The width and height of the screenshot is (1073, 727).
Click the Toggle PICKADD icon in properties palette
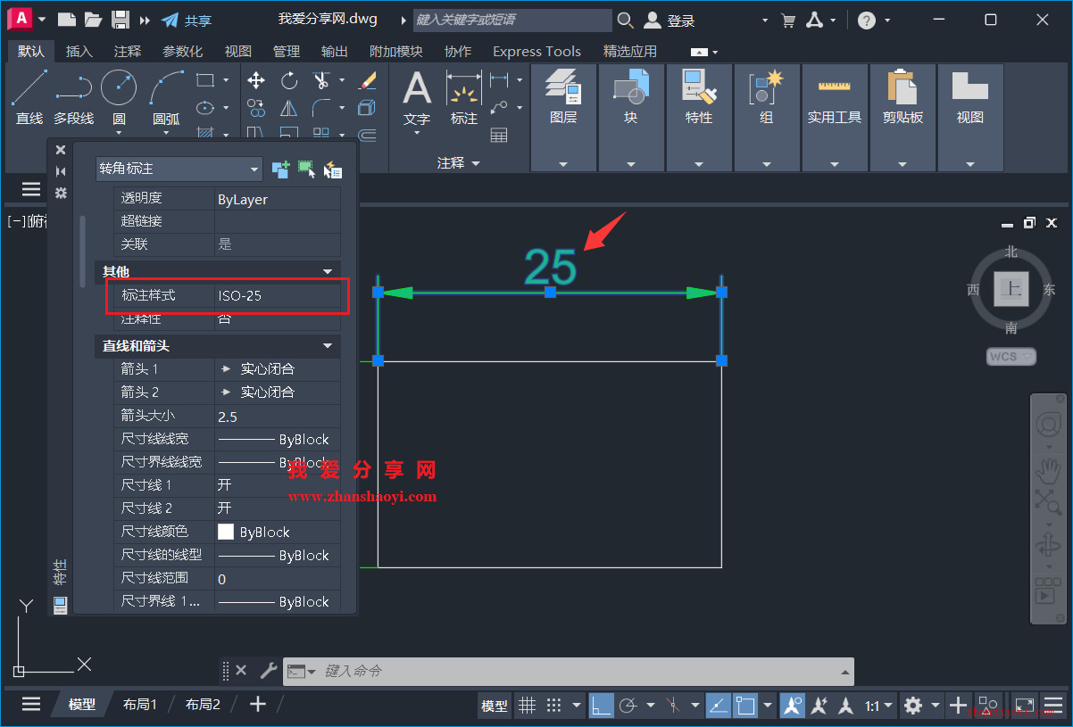280,169
